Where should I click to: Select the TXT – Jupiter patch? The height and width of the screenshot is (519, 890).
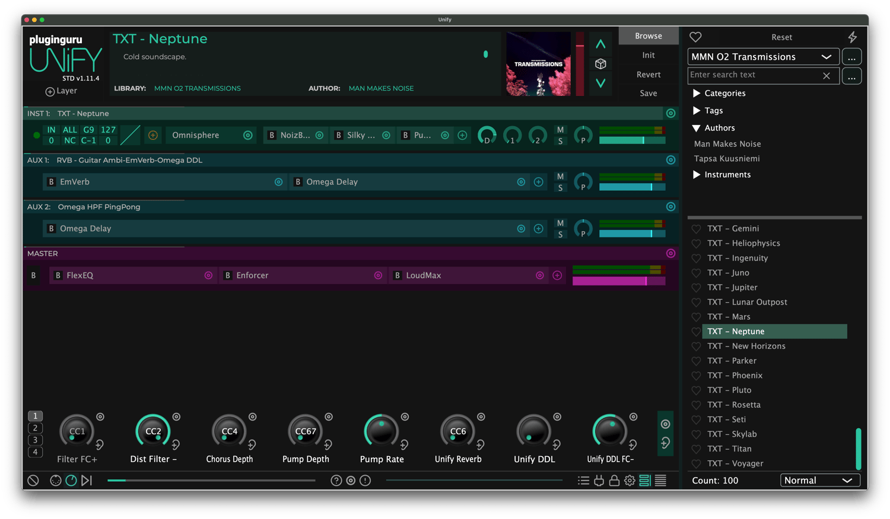tap(732, 287)
